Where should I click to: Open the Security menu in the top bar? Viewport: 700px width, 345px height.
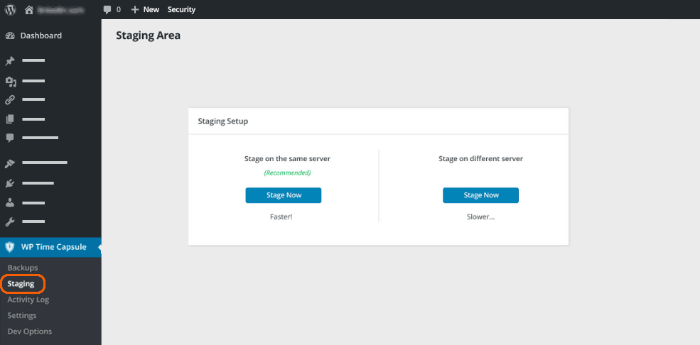181,10
